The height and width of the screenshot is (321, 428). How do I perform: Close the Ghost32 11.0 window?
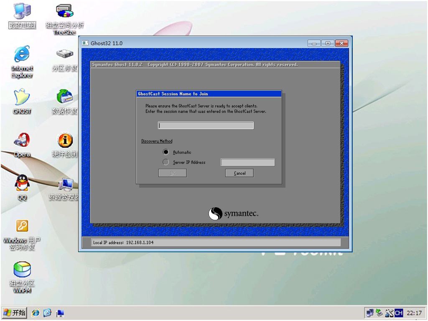tap(341, 43)
